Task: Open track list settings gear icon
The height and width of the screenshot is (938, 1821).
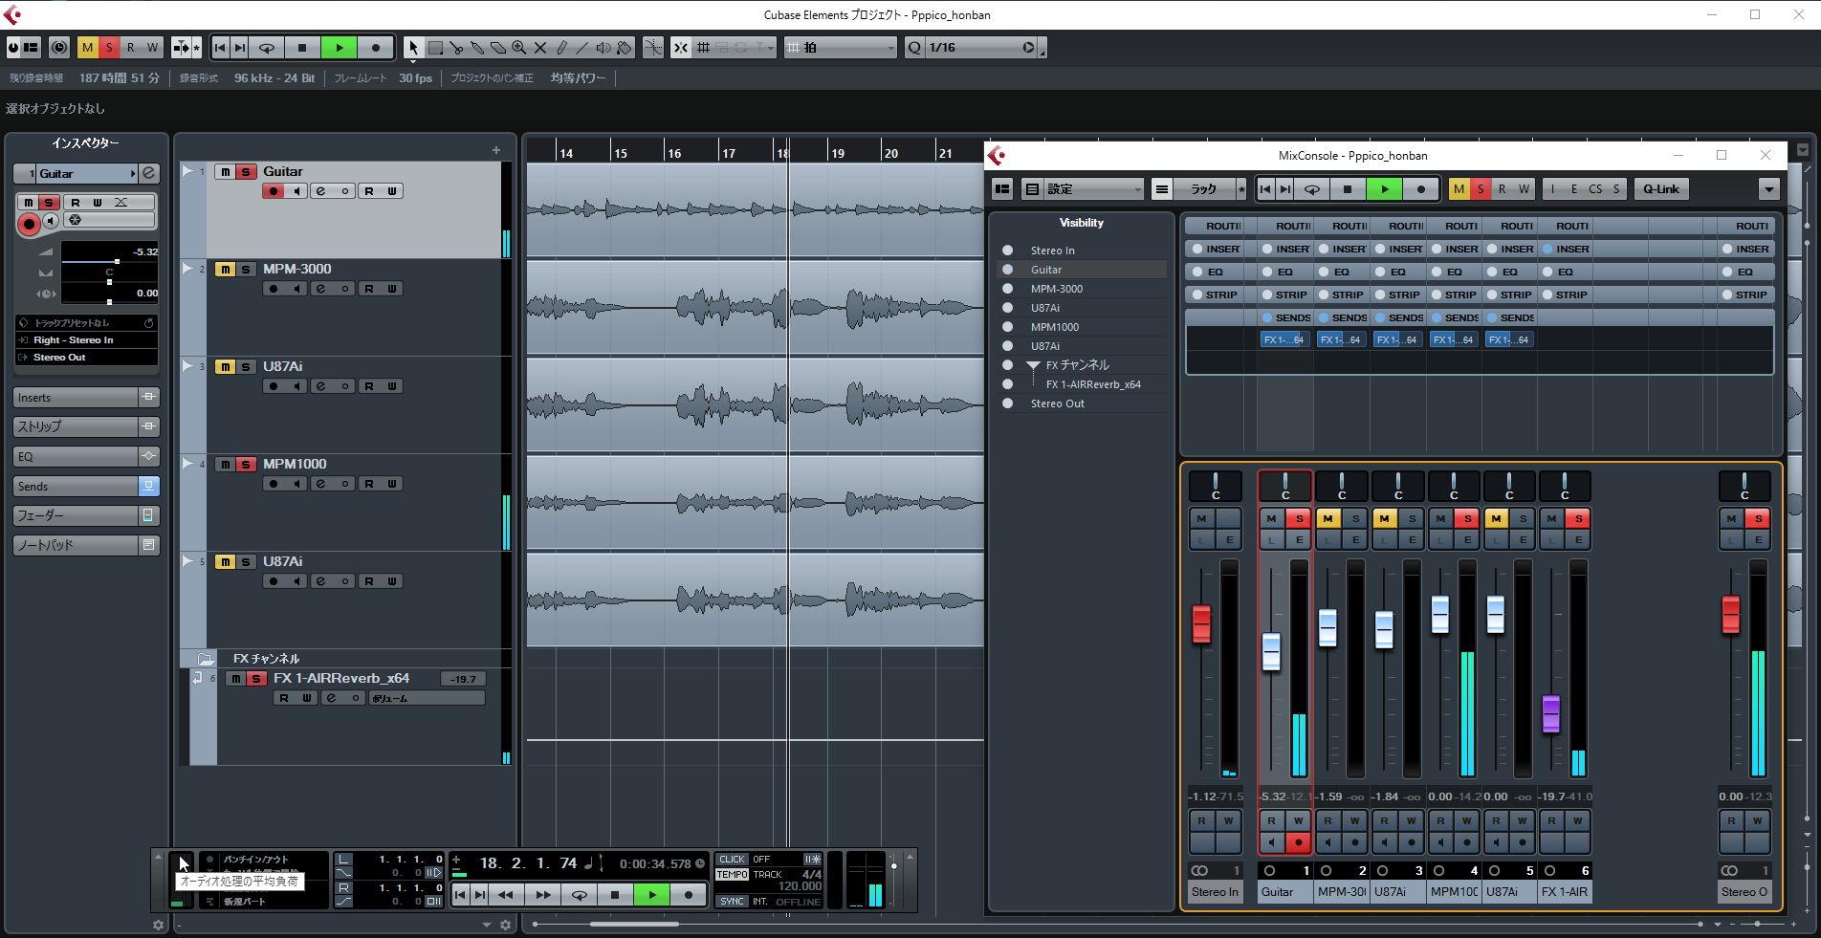Action: click(x=506, y=925)
